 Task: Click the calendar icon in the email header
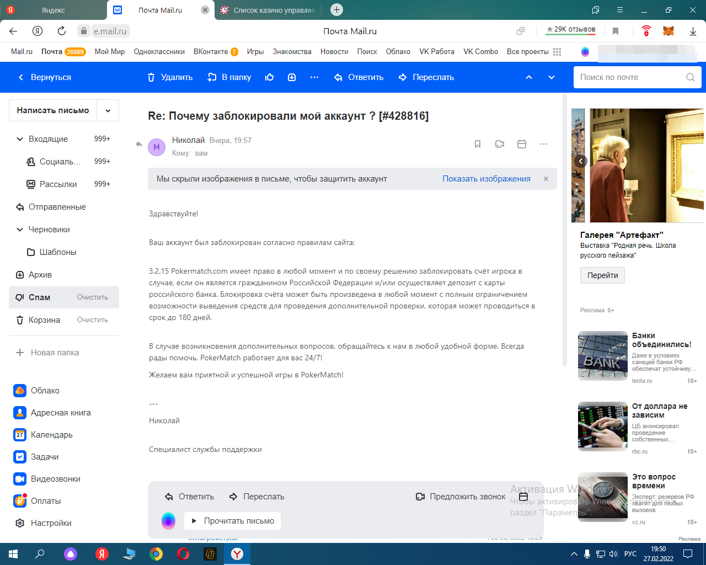[522, 144]
